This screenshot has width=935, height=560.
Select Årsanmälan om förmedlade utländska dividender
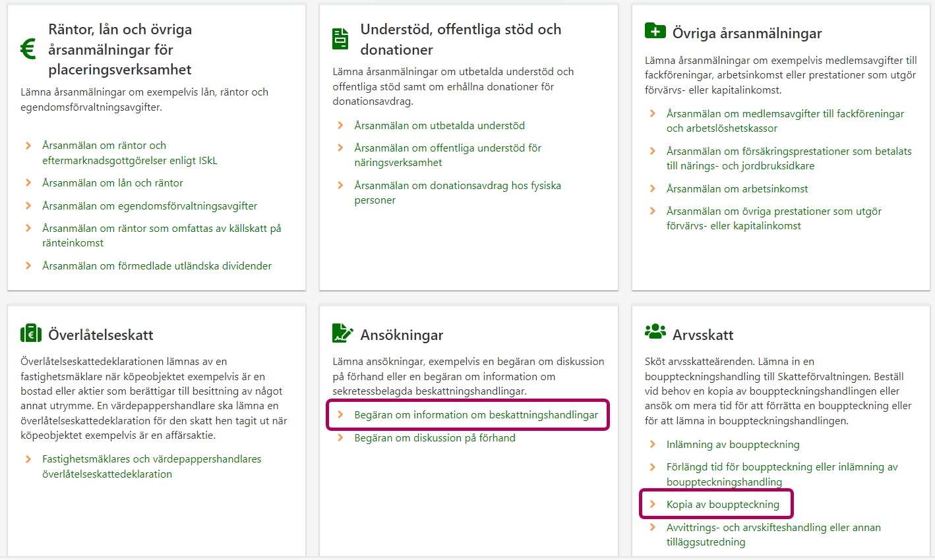157,266
